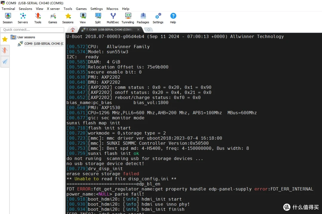Open the Macros menu
The width and height of the screenshot is (322, 214).
pyautogui.click(x=112, y=9)
